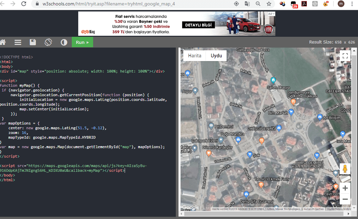Screen dimensions: 358x219
Task: Go forward in browser history
Action: (13, 4)
